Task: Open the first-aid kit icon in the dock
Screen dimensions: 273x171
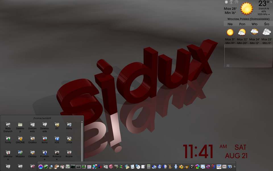Action: 62,167
